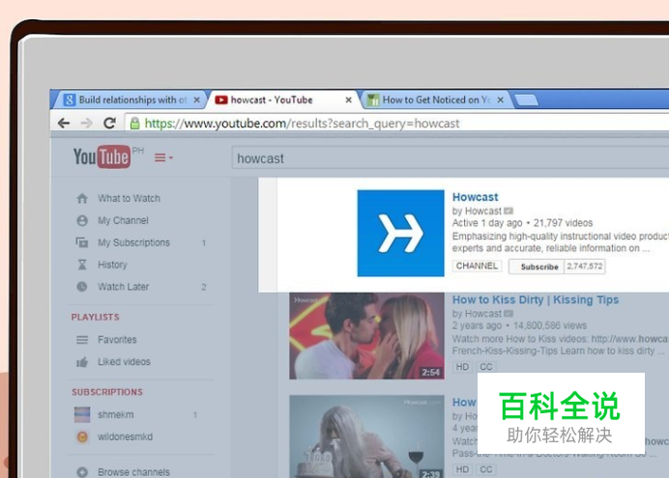Open History in sidebar

point(112,265)
